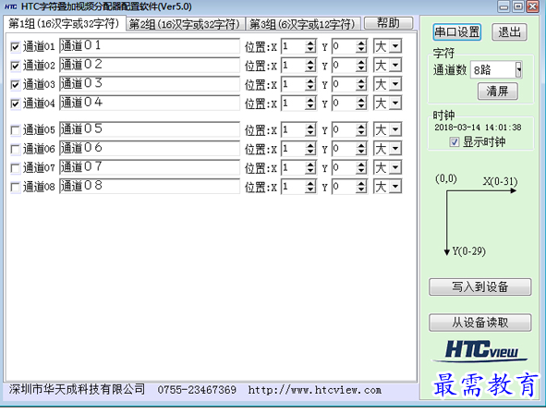Decrease X position for 通道06
Image resolution: width=546 pixels, height=414 pixels.
[309, 152]
